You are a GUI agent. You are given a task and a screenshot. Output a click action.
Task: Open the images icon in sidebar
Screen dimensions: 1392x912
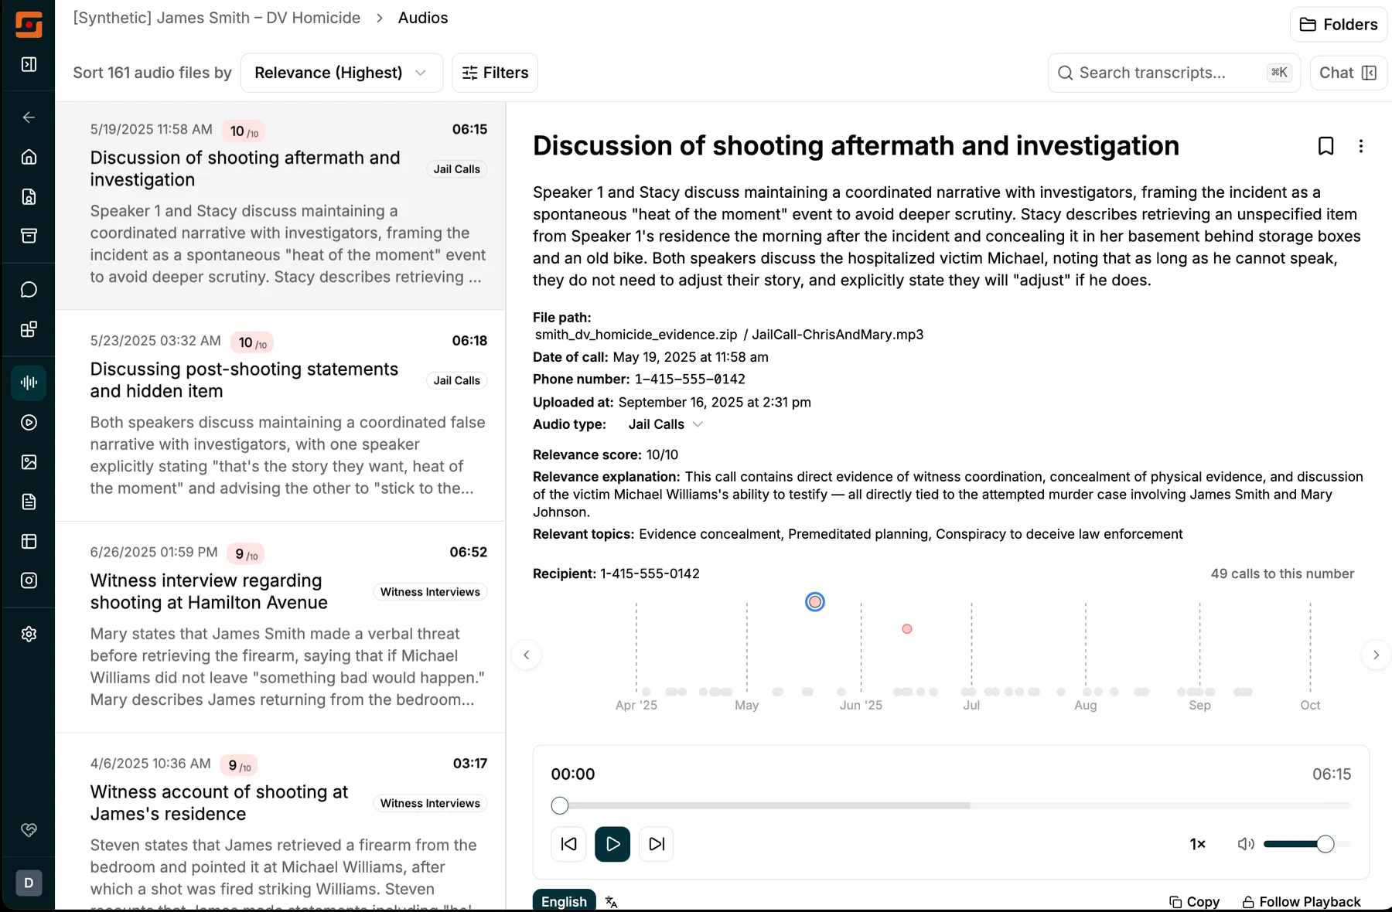pyautogui.click(x=29, y=462)
